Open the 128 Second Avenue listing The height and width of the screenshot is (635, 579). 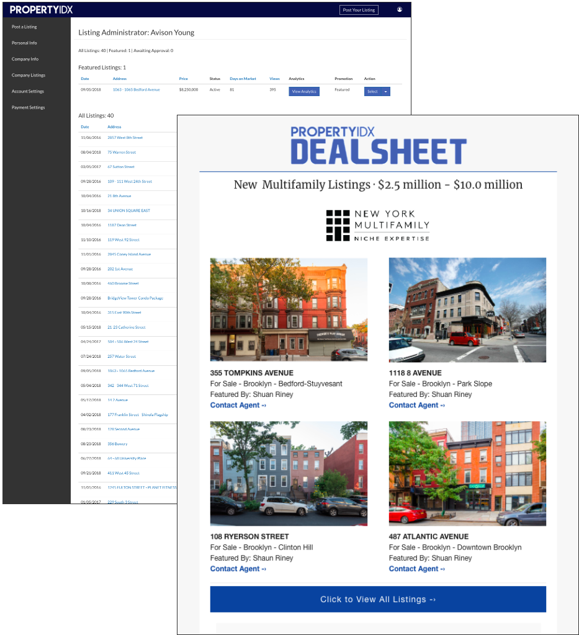[123, 429]
